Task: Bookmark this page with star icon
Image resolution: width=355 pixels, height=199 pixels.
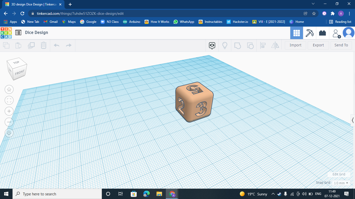Action: click(314, 13)
